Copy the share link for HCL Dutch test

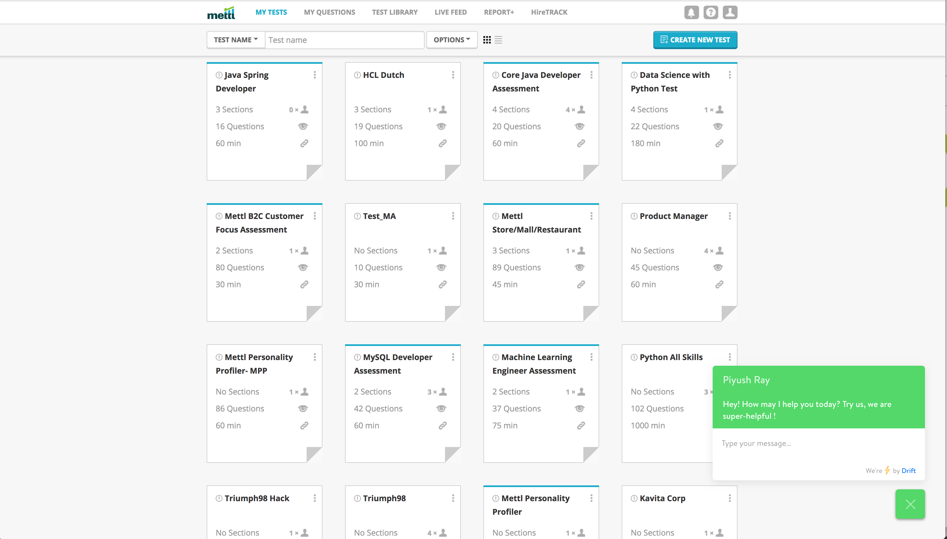pyautogui.click(x=442, y=143)
